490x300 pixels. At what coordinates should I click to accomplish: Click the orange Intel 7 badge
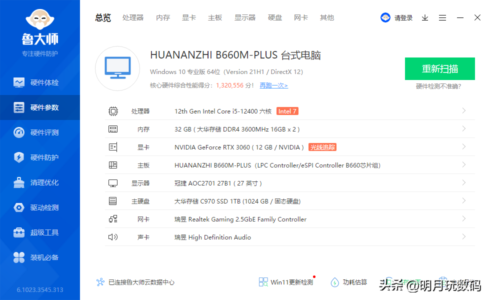point(287,111)
